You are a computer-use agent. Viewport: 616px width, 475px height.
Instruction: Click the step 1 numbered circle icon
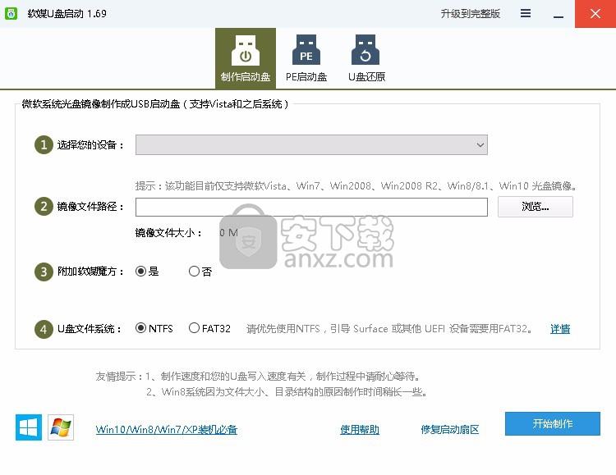coord(44,145)
